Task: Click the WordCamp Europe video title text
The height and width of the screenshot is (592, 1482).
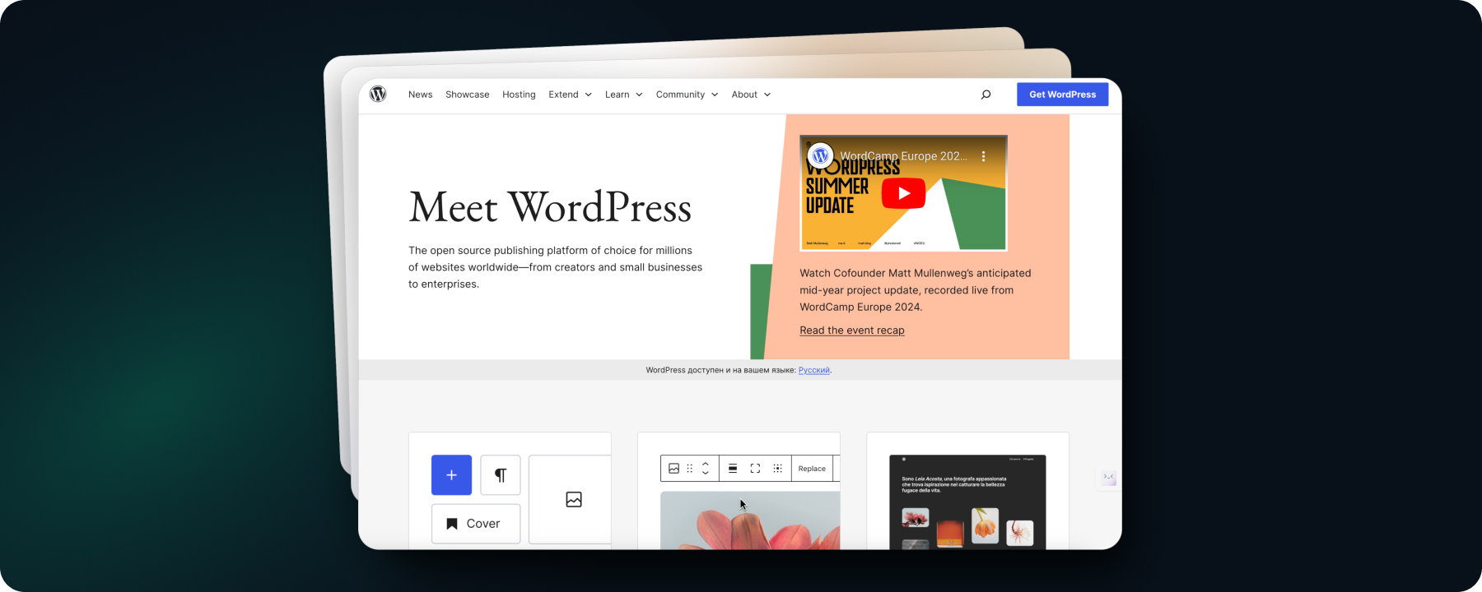Action: pos(903,156)
